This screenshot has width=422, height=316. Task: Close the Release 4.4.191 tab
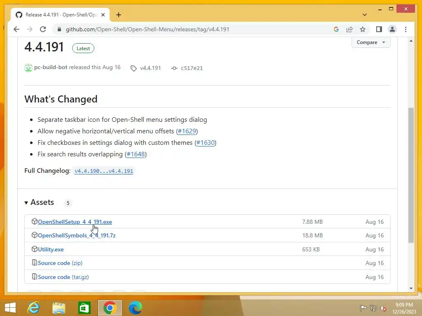click(103, 15)
